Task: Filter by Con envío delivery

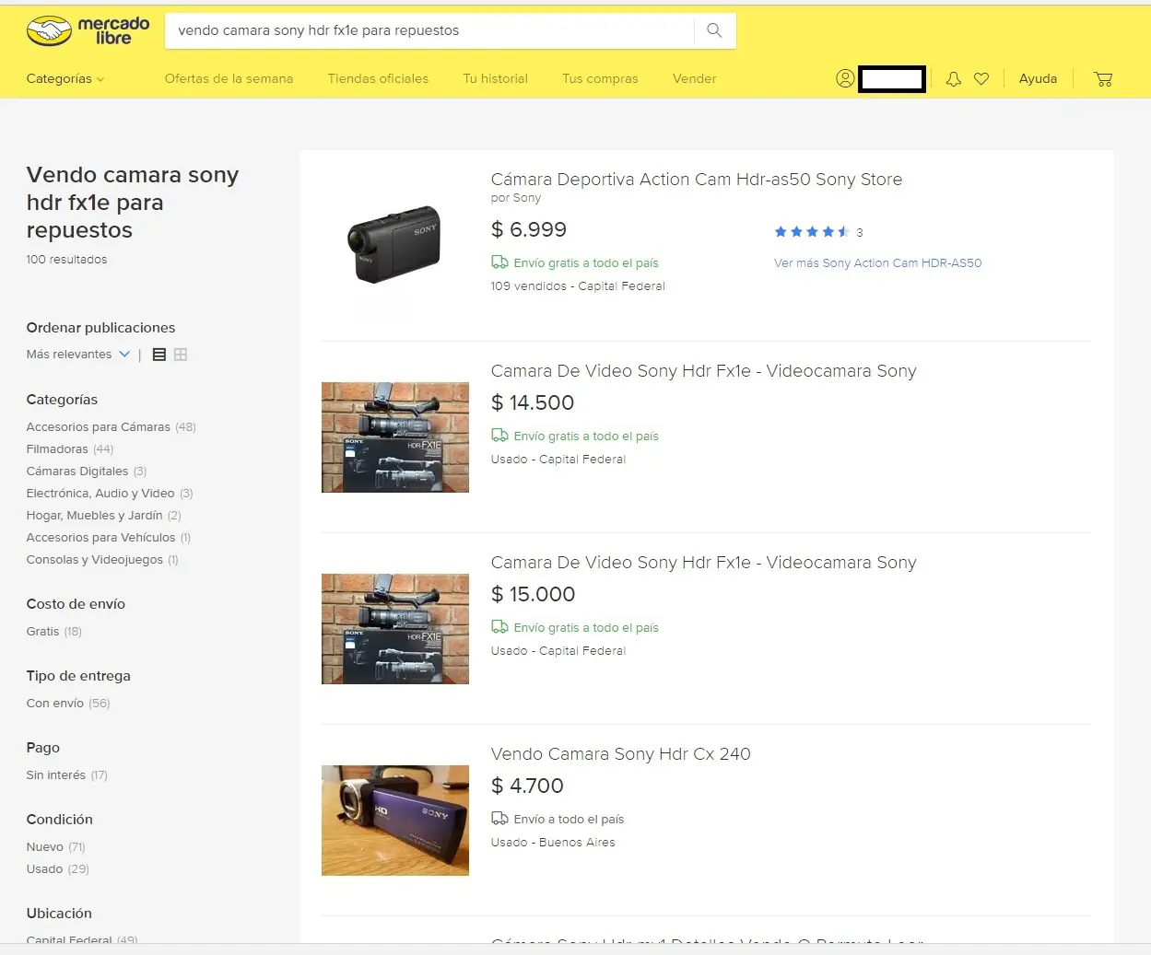Action: [x=68, y=704]
